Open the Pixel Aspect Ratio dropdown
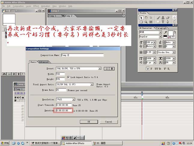This screenshot has width=194, height=146. pyautogui.click(x=92, y=85)
